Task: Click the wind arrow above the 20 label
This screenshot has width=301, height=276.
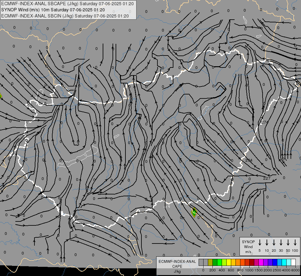Action: click(x=274, y=243)
